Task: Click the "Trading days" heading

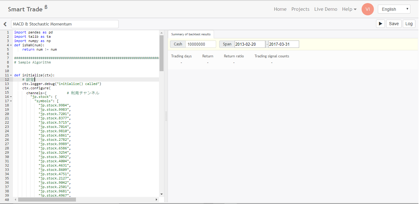Action: [181, 56]
